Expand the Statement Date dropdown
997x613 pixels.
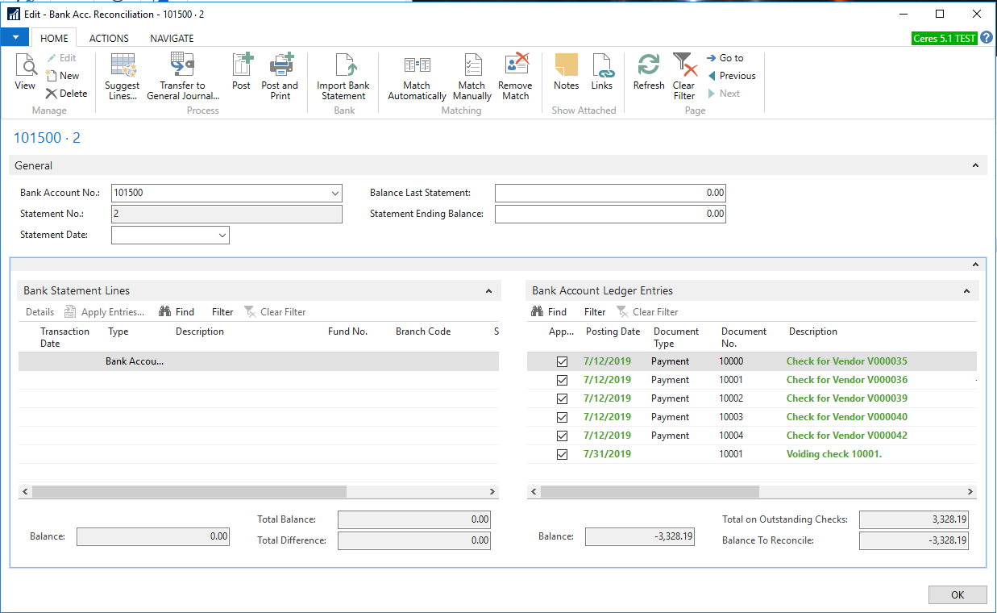[222, 236]
